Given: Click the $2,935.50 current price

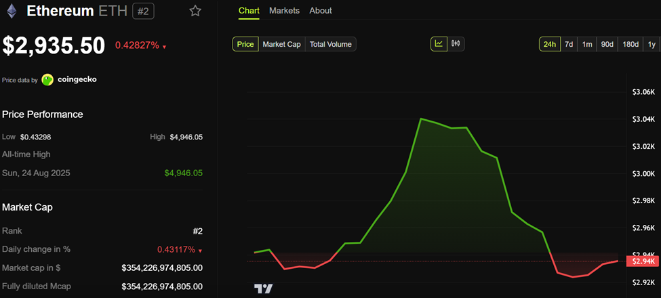Looking at the screenshot, I should (54, 46).
